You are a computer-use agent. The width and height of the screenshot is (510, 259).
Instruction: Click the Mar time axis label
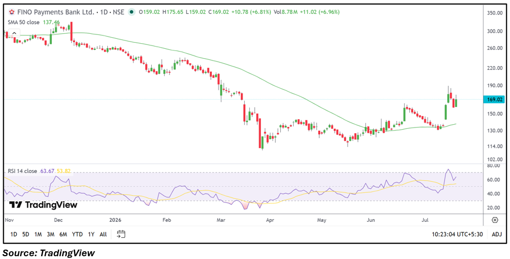pyautogui.click(x=221, y=220)
